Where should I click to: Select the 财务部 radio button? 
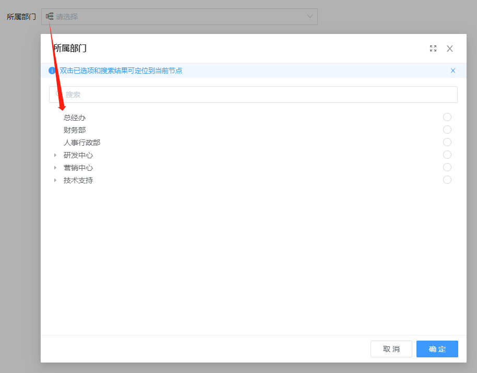[x=447, y=130]
